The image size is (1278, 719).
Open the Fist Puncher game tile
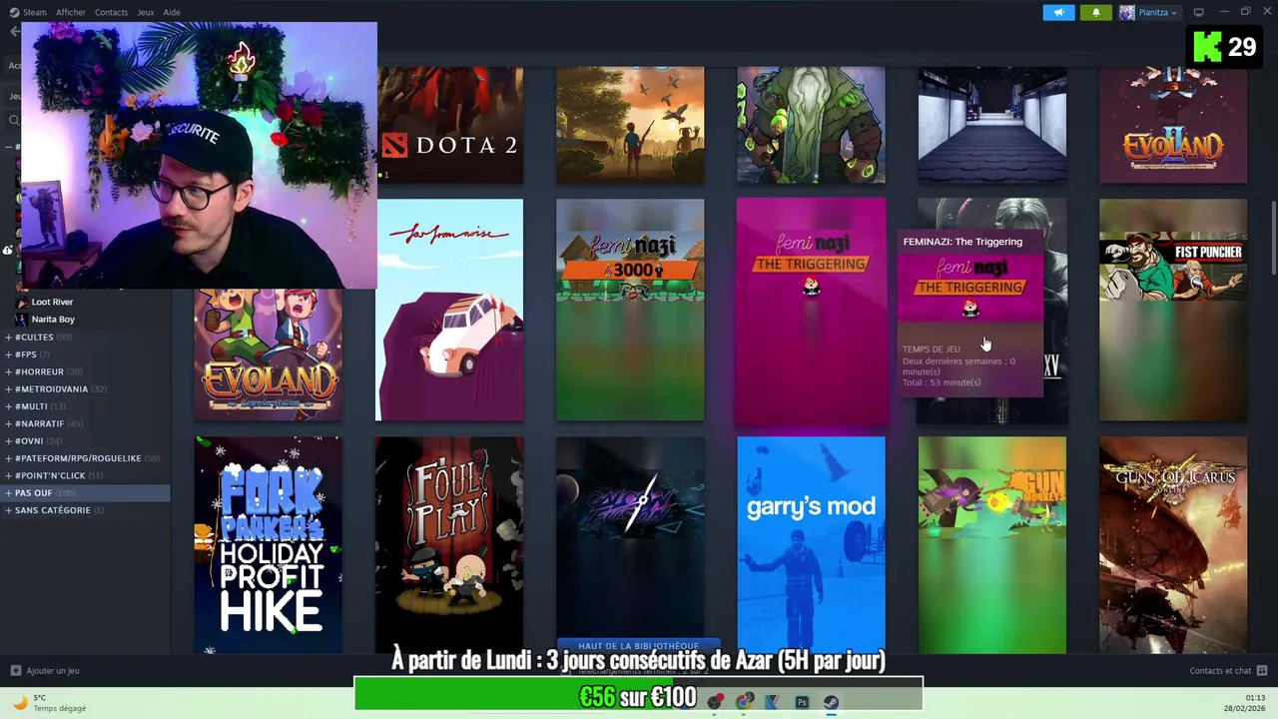[x=1173, y=310]
